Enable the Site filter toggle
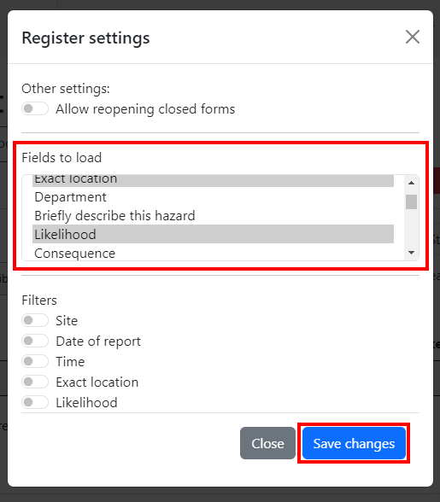 35,320
